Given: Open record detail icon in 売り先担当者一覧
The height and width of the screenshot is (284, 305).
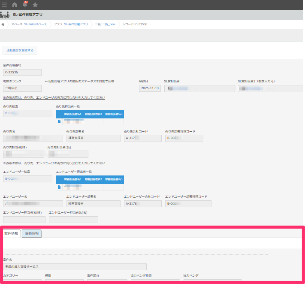Looking at the screenshot, I should pos(59,121).
